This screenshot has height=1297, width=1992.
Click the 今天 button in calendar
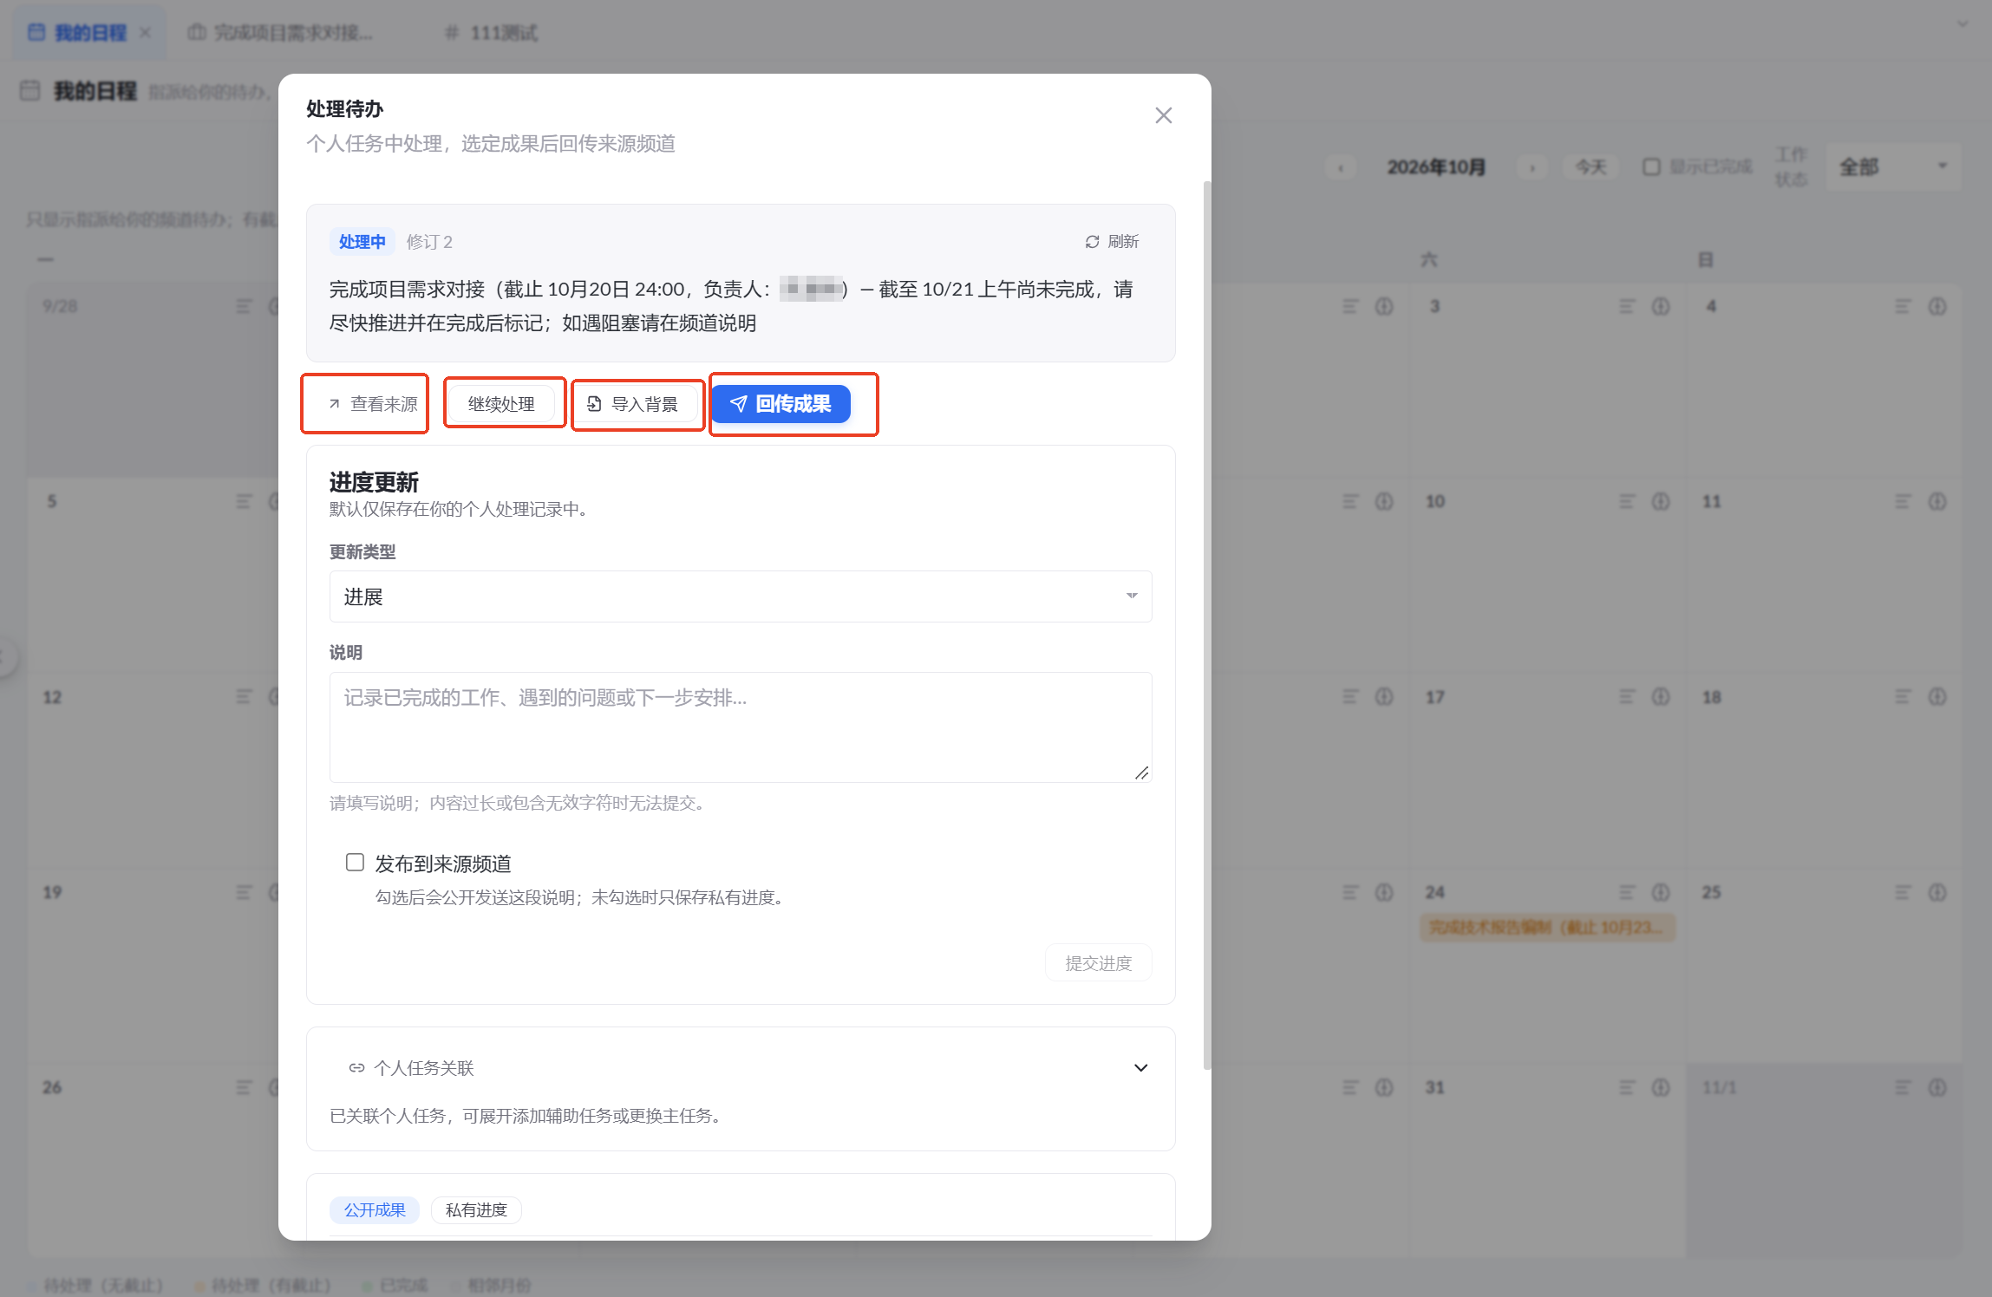point(1590,167)
